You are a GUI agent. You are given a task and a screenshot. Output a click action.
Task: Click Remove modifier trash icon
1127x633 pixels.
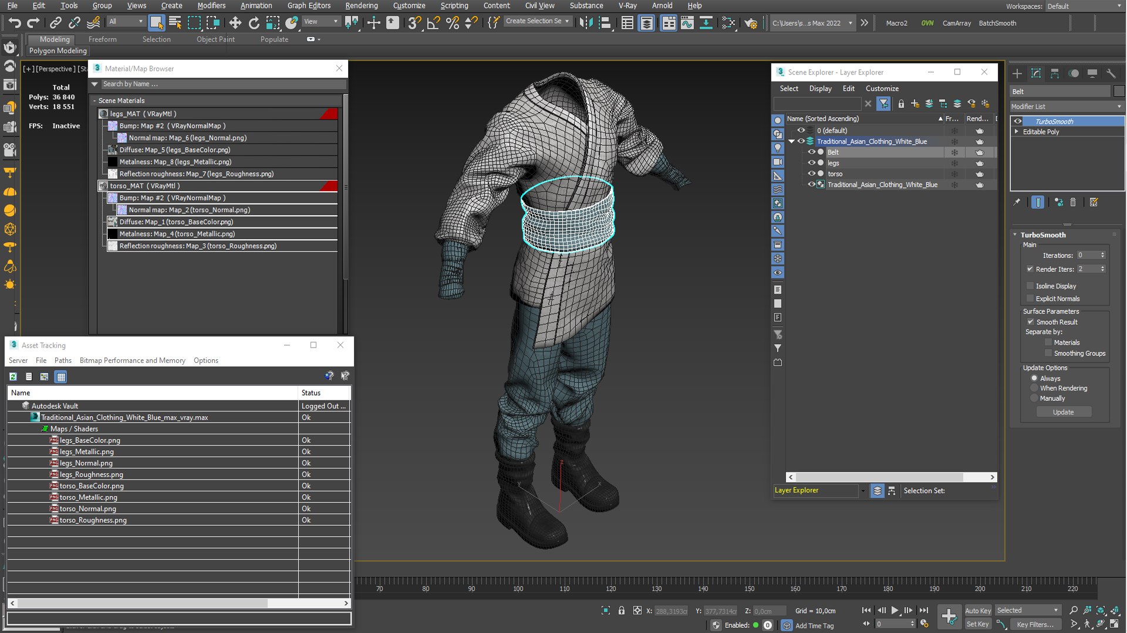[x=1073, y=202]
